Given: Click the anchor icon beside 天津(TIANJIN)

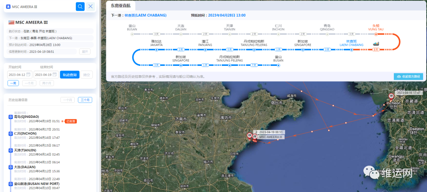Looking at the screenshot, I should click(10, 150).
